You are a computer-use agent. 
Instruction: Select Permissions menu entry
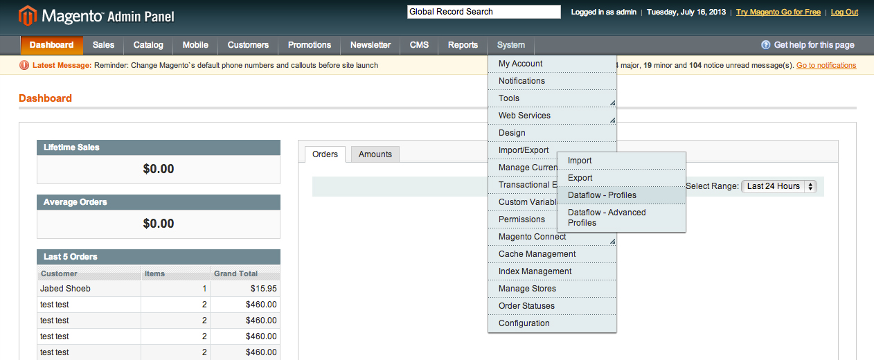click(x=522, y=219)
